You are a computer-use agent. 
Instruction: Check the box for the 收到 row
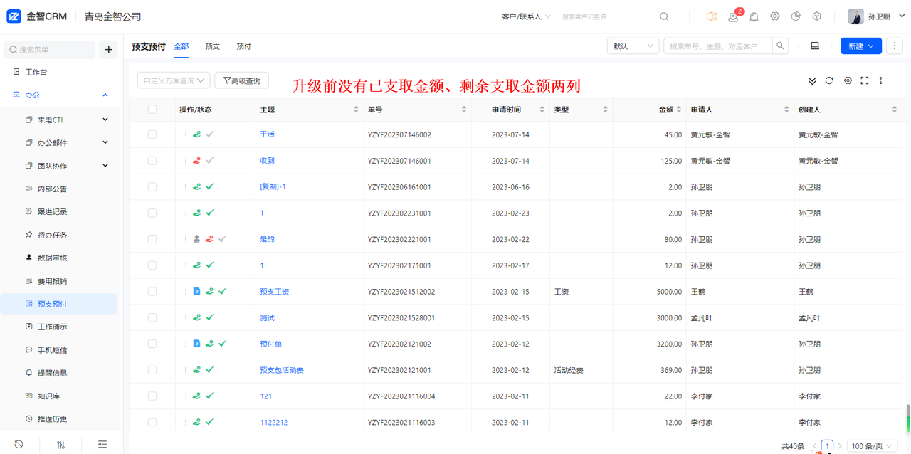(x=152, y=161)
